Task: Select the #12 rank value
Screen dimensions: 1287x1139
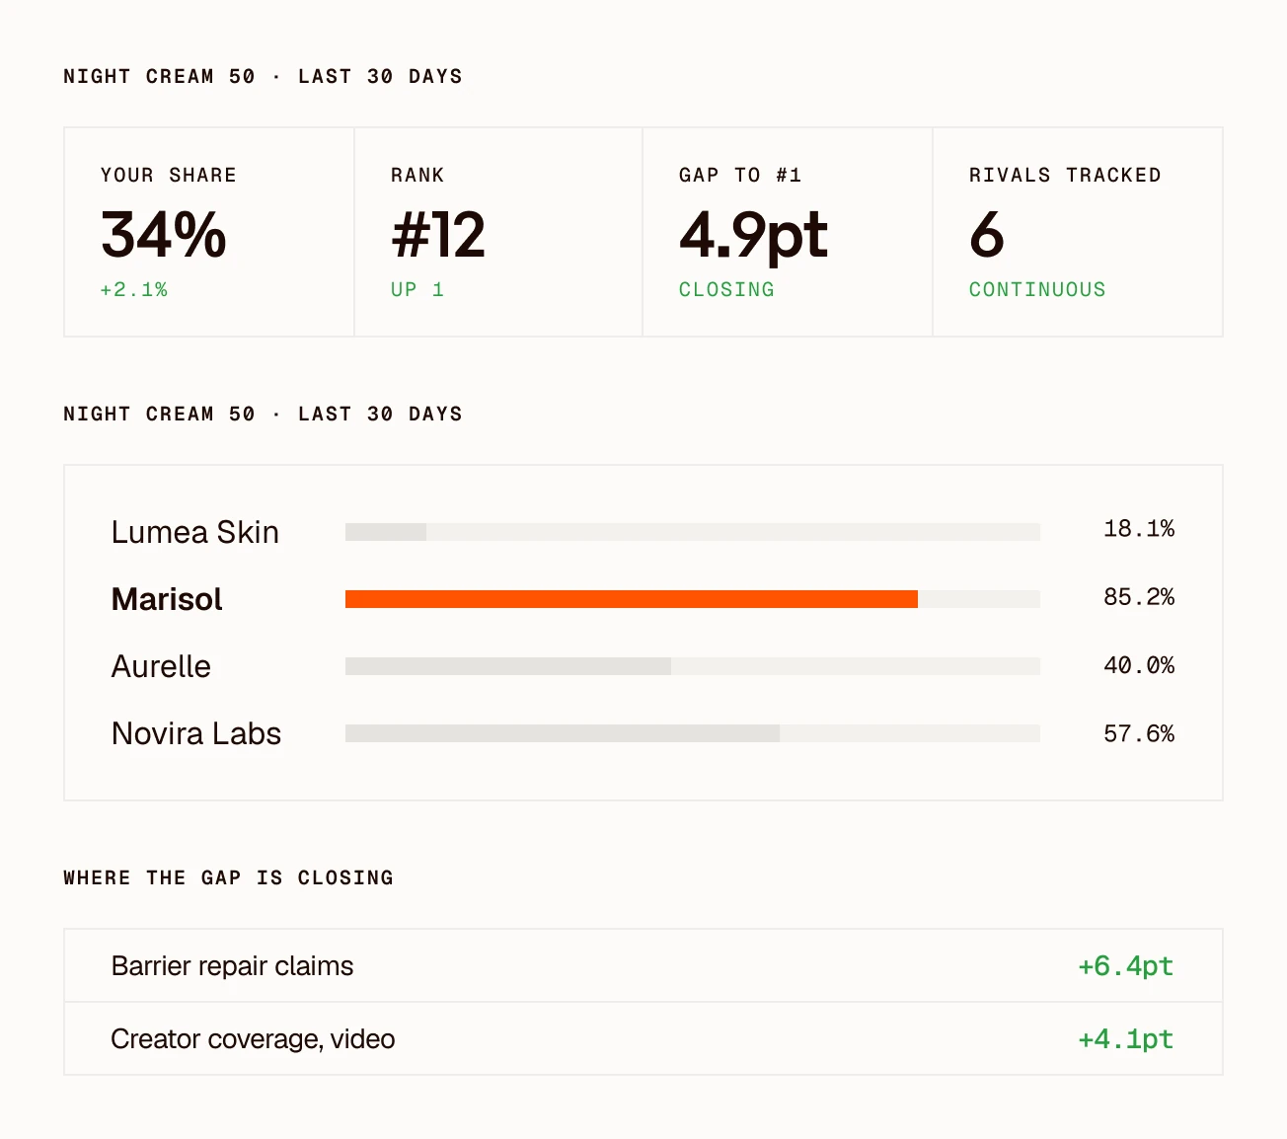Action: pos(438,235)
